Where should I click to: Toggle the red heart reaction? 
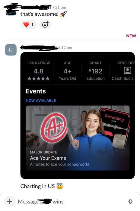coord(28,24)
